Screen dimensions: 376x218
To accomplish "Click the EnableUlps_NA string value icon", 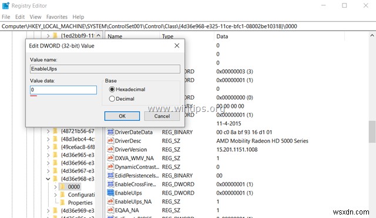I will 110,202.
